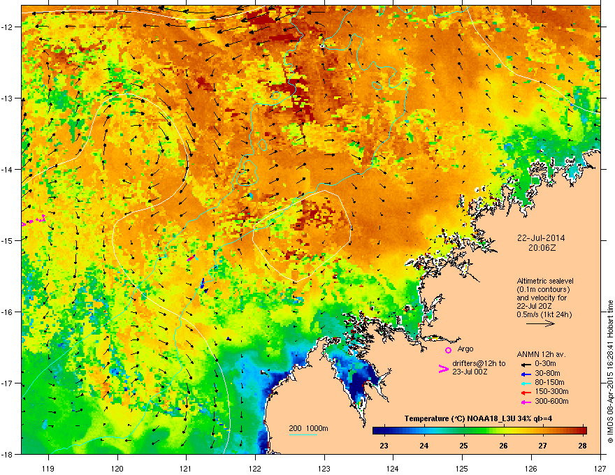This screenshot has width=615, height=475.
Task: Click the 'Altimetric sealevel' legend text
Action: (x=545, y=281)
